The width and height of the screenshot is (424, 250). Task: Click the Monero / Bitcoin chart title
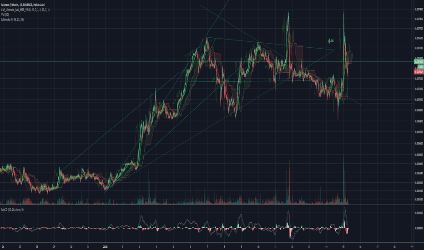coord(23,5)
